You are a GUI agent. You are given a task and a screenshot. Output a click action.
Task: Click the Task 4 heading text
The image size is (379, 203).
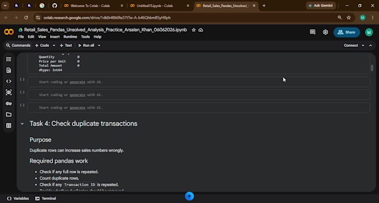[84, 124]
